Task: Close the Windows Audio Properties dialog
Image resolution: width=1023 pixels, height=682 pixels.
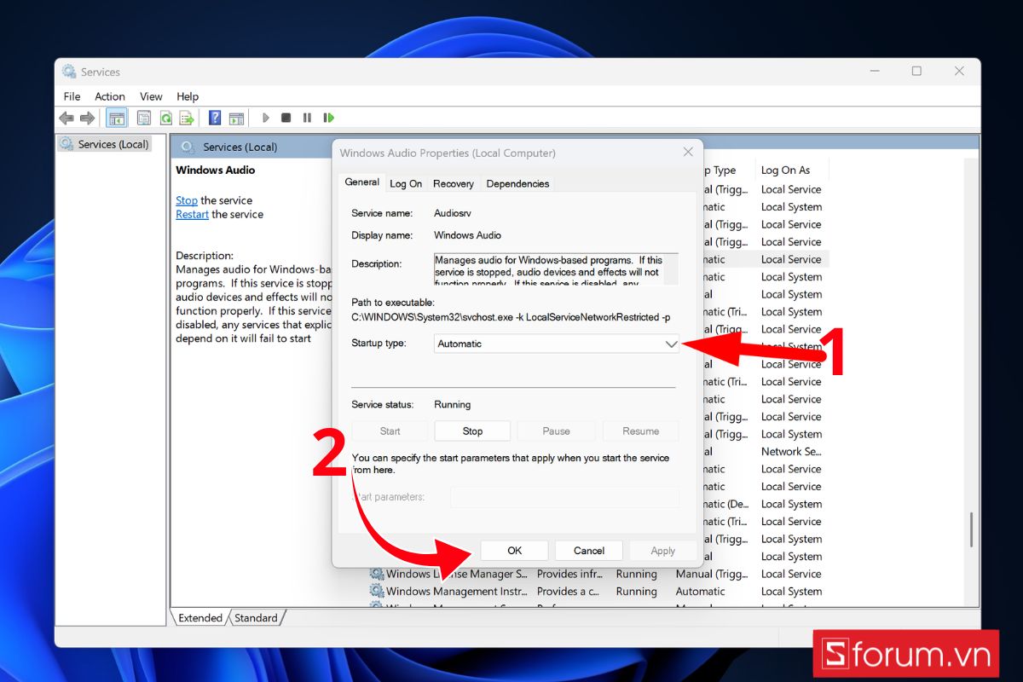Action: pos(688,152)
